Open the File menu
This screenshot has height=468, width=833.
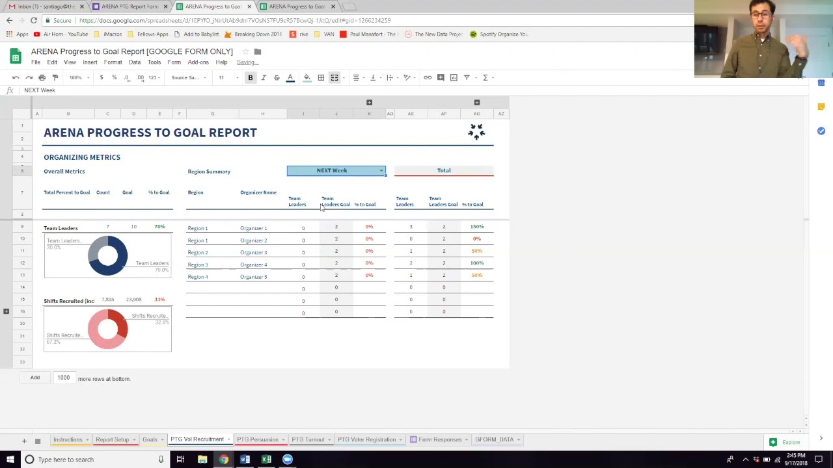click(36, 62)
